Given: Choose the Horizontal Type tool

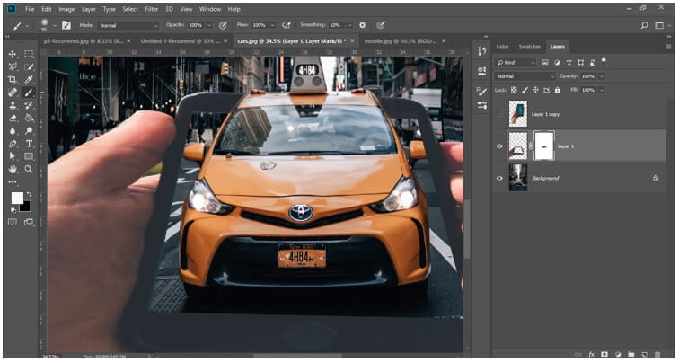Looking at the screenshot, I should [29, 144].
